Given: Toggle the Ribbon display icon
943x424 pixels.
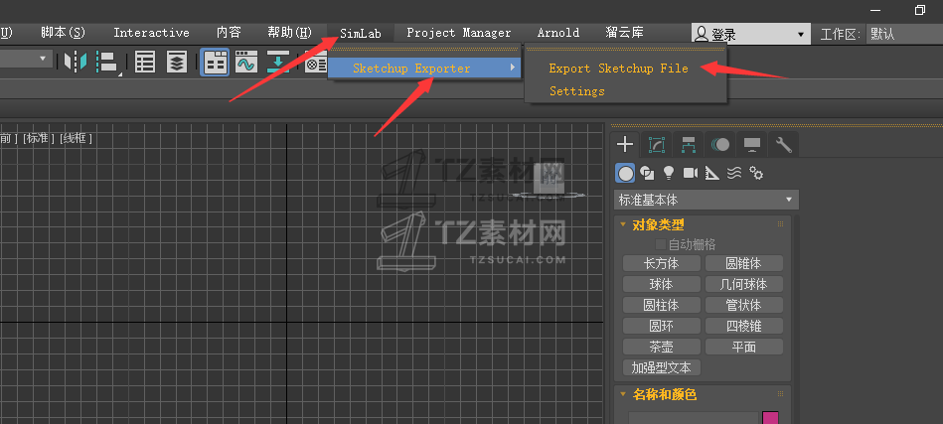Looking at the screenshot, I should 215,62.
